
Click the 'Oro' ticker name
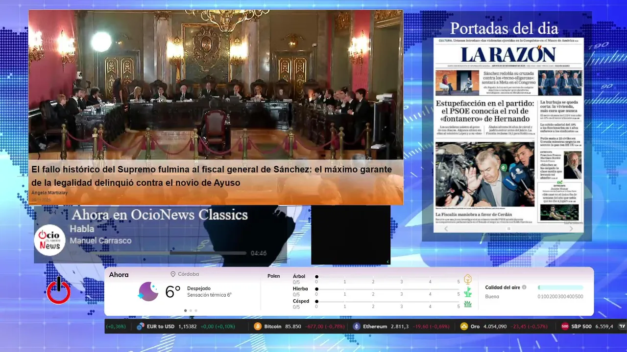point(475,327)
